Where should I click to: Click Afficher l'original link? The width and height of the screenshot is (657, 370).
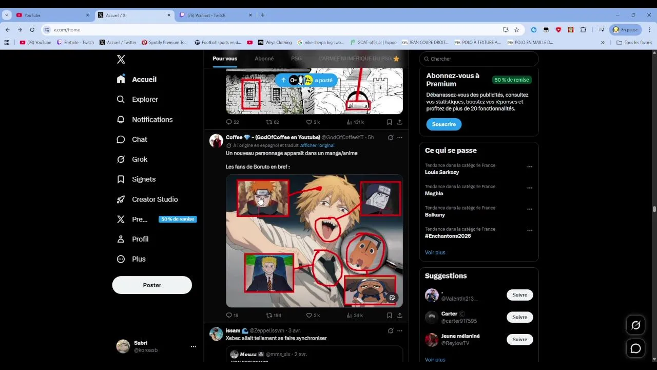pyautogui.click(x=317, y=145)
